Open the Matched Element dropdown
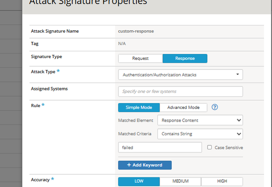The width and height of the screenshot is (272, 187). tap(199, 120)
